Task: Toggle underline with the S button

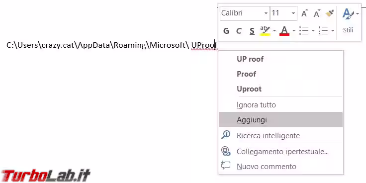Action: [252, 31]
